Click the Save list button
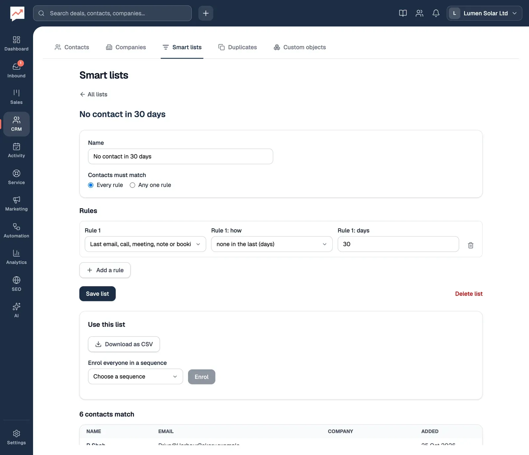 point(98,294)
